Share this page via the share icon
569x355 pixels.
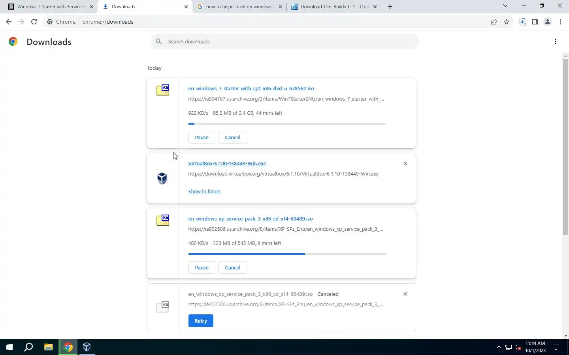(x=494, y=22)
